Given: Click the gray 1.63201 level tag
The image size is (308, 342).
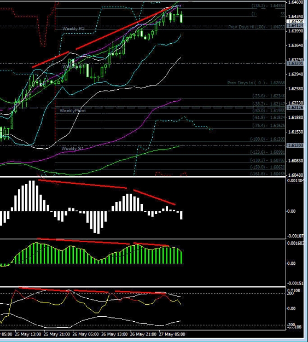Looking at the screenshot, I should (x=295, y=63).
